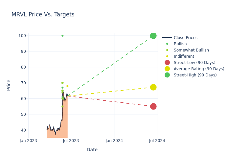Click the small yellow Indifferent dot at price 68

(x=67, y=86)
